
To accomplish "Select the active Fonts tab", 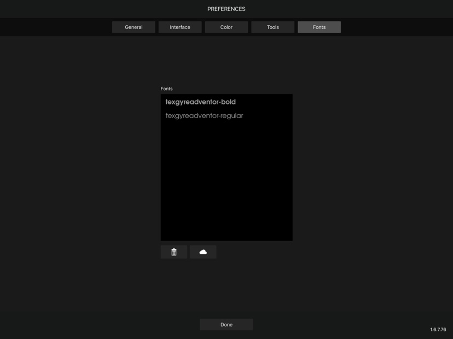I will (319, 27).
